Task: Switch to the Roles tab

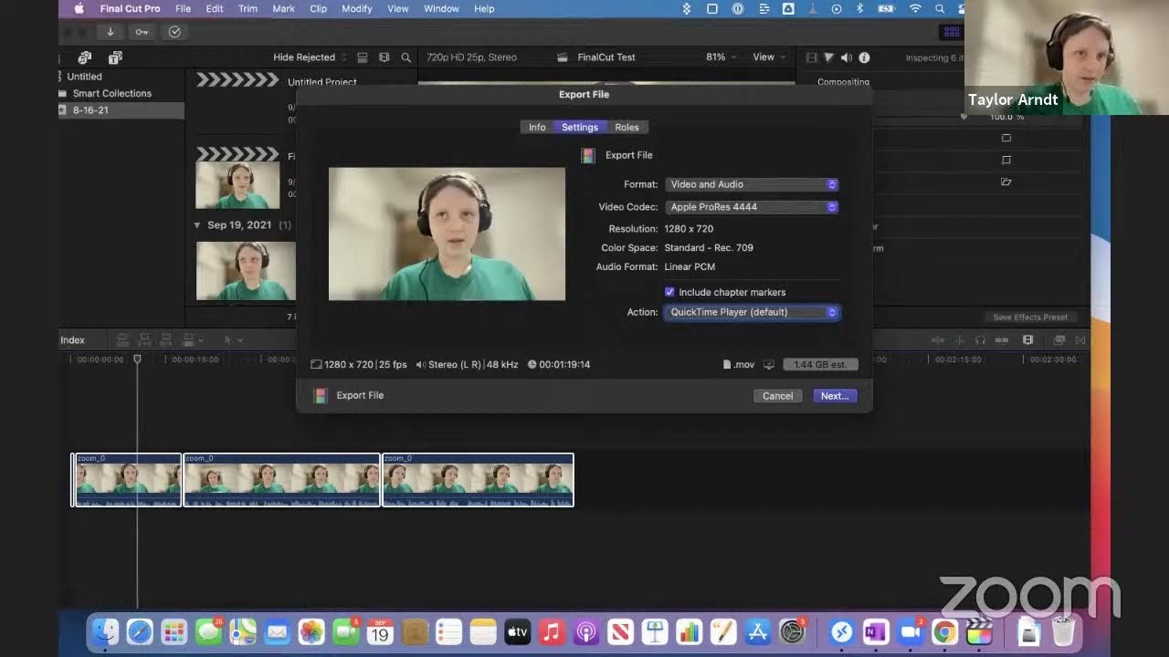Action: click(x=627, y=128)
